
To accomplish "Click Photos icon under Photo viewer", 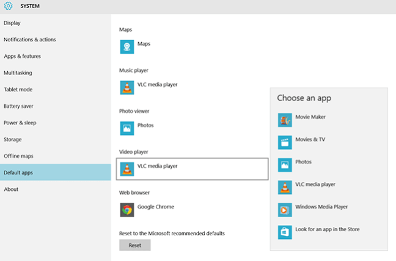I will pos(127,128).
